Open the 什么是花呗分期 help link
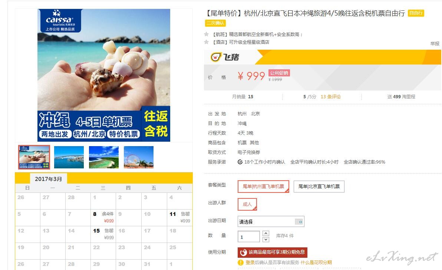The width and height of the screenshot is (442, 270). click(316, 262)
